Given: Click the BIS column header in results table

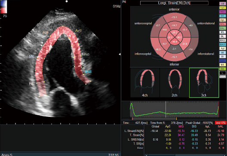Looking at the screenshot, I should pyautogui.click(x=194, y=126).
